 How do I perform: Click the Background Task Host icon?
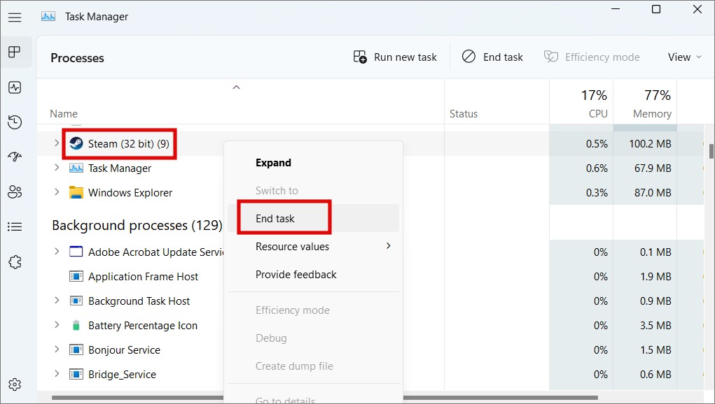[x=76, y=301]
